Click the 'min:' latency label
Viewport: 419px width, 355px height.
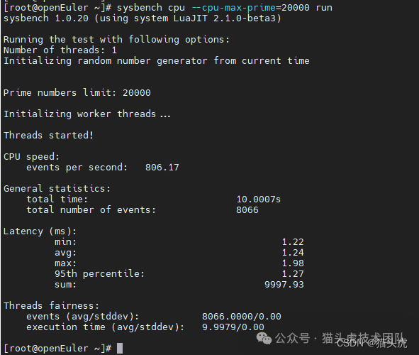point(66,242)
